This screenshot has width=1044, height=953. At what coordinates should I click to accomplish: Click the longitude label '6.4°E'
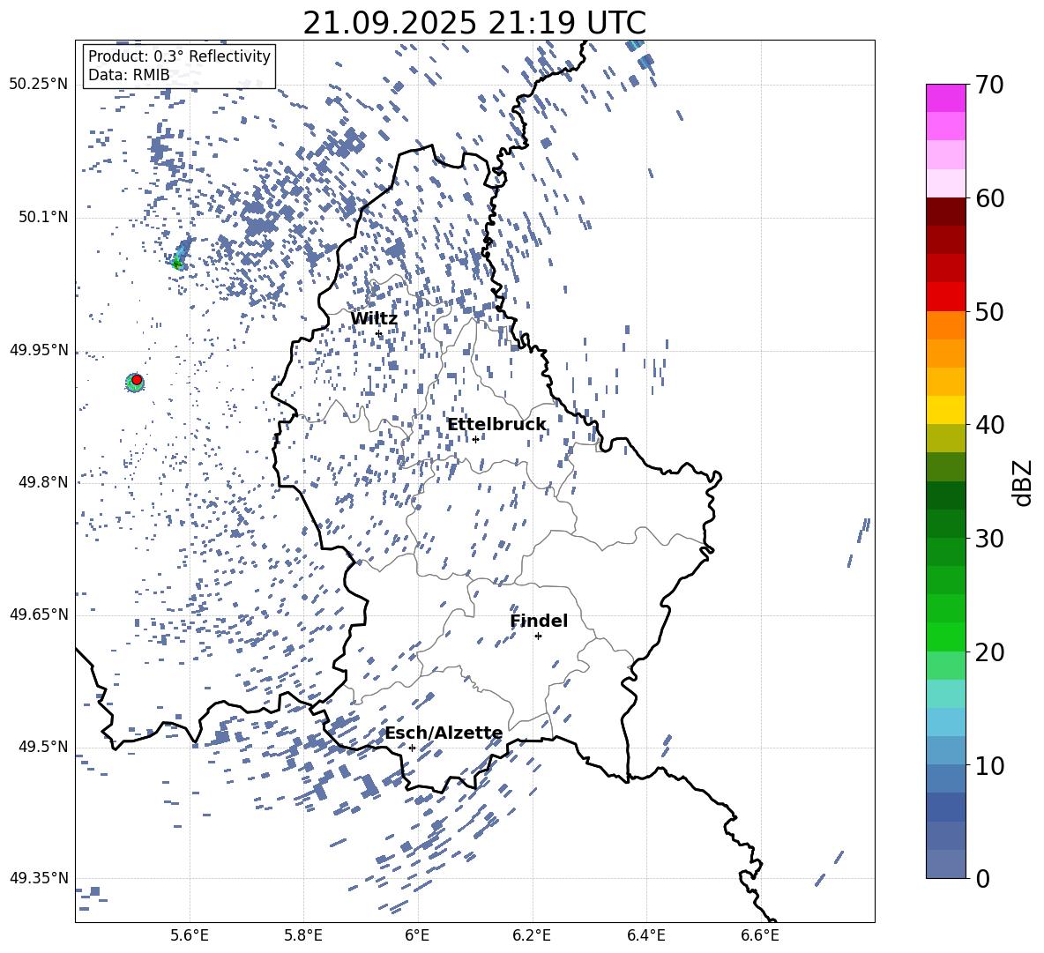coord(645,935)
